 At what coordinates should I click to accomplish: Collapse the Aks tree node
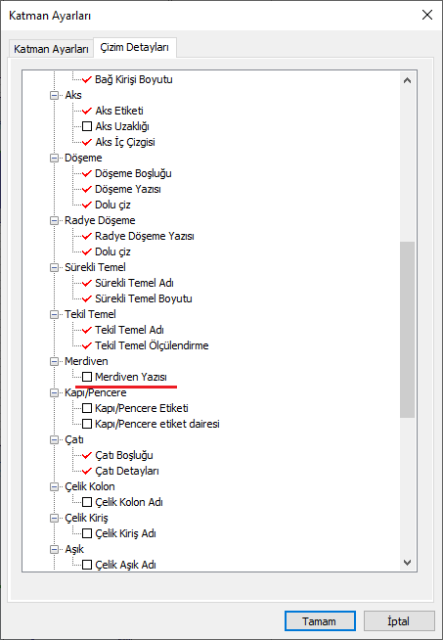click(x=54, y=95)
